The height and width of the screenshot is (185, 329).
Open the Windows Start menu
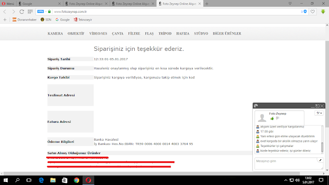click(x=6, y=180)
